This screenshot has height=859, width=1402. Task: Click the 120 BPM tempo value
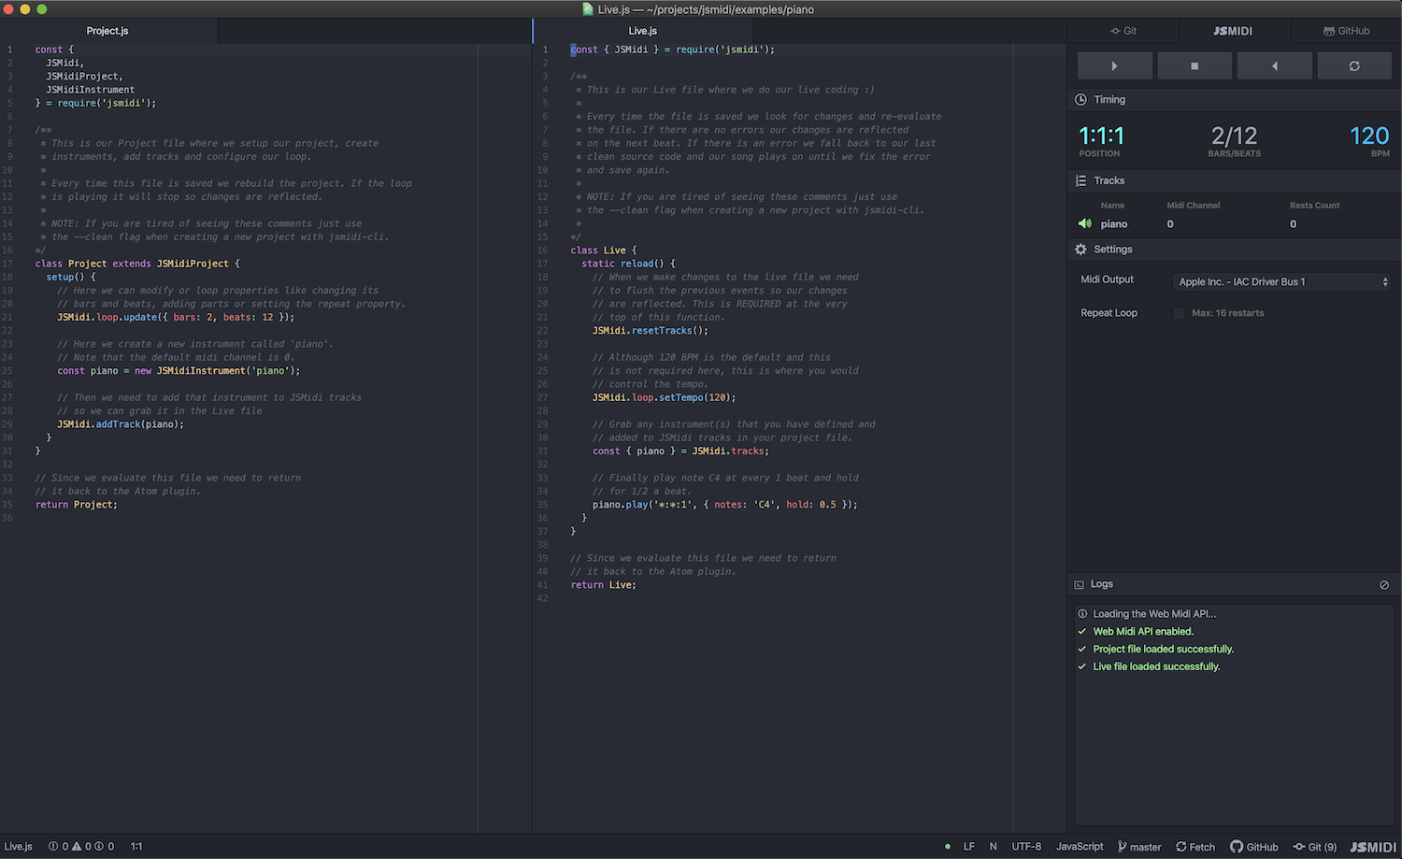tap(1369, 136)
